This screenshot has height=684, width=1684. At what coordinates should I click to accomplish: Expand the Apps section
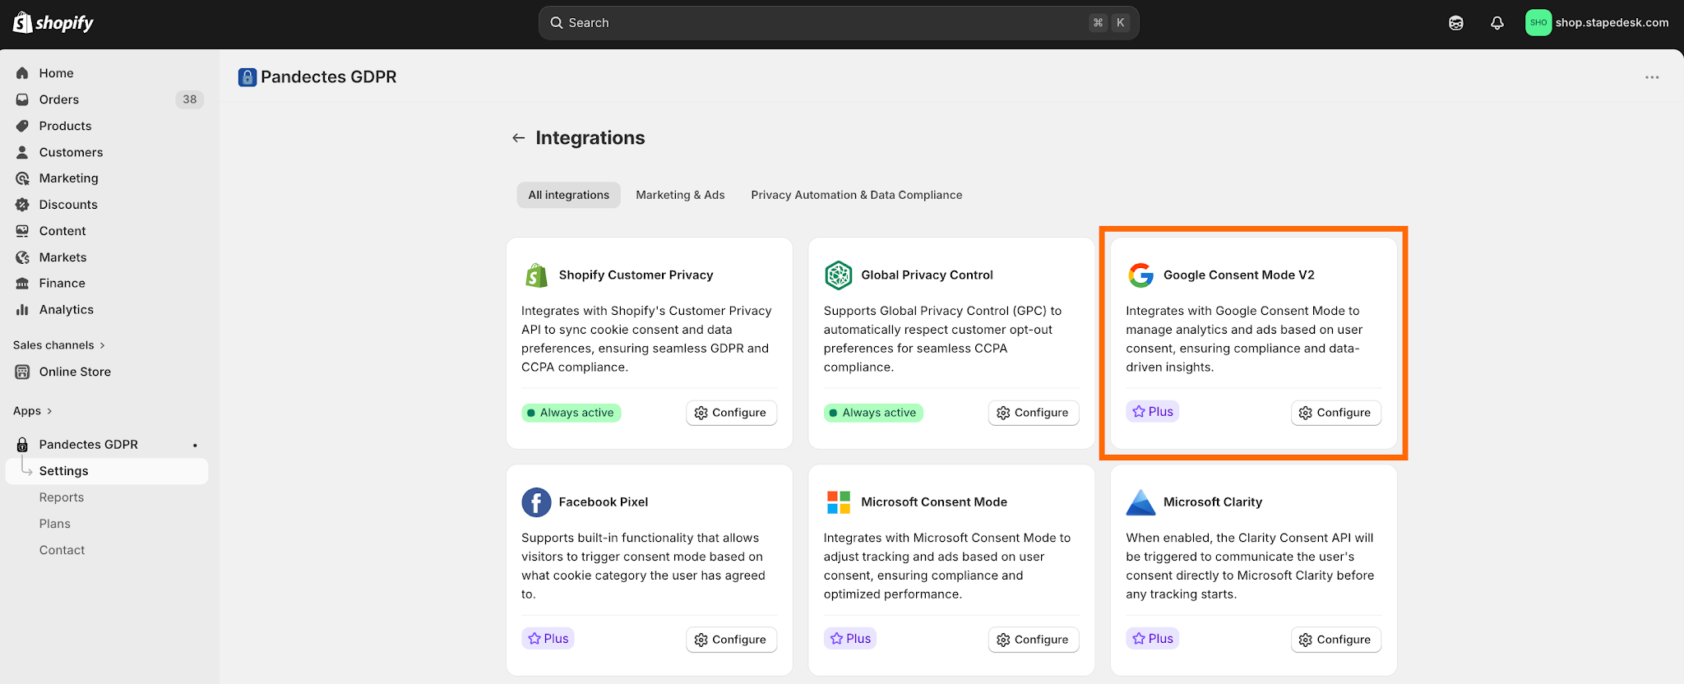point(33,411)
